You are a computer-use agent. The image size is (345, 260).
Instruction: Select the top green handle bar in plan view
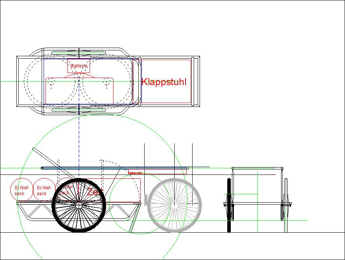79,53
